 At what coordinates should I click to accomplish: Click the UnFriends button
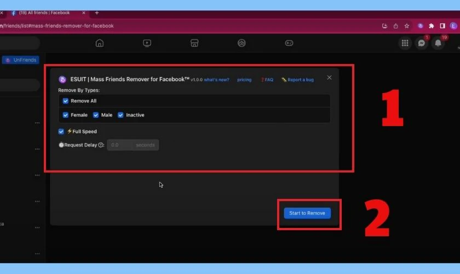pyautogui.click(x=21, y=60)
